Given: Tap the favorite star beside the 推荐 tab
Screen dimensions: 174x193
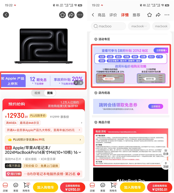Looking at the screenshot, I should click(149, 15).
